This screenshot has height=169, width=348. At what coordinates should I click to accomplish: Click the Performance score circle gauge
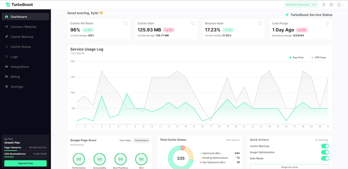tap(79, 159)
